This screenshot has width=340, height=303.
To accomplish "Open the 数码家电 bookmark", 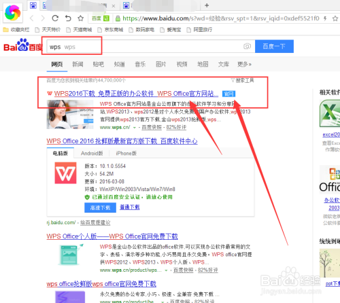I will pyautogui.click(x=141, y=30).
